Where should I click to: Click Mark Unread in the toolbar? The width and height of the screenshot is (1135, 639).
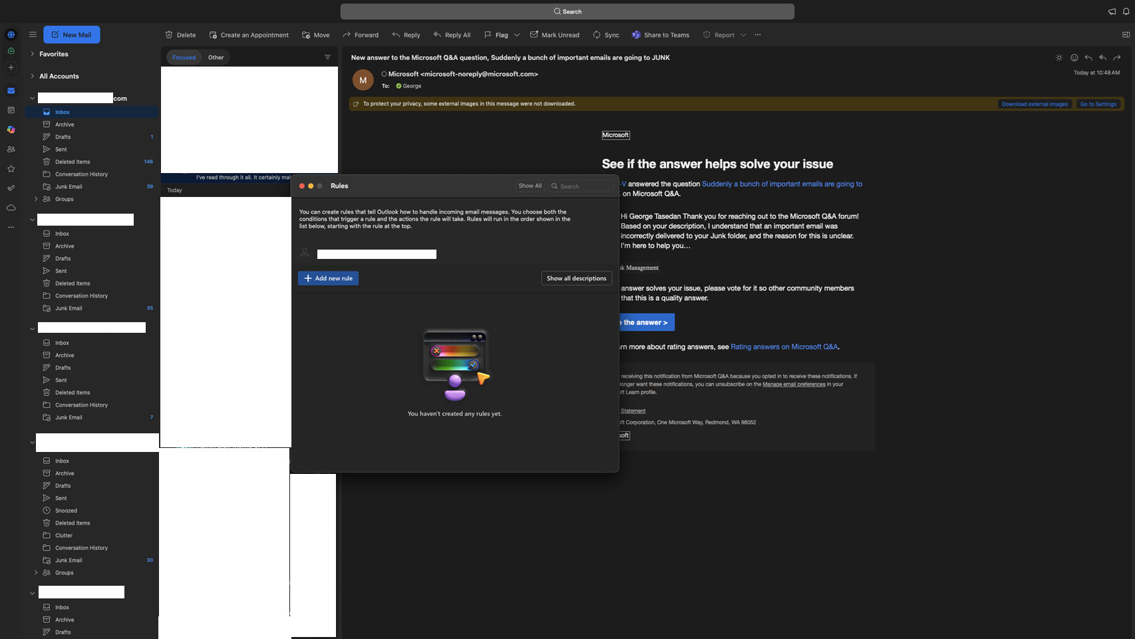click(x=555, y=35)
